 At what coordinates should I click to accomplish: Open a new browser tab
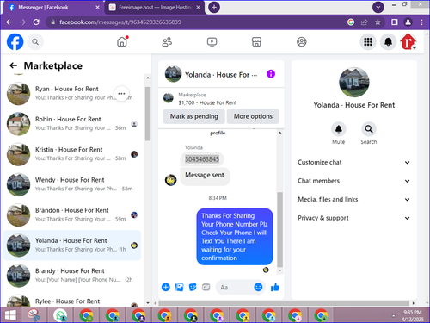(x=214, y=8)
